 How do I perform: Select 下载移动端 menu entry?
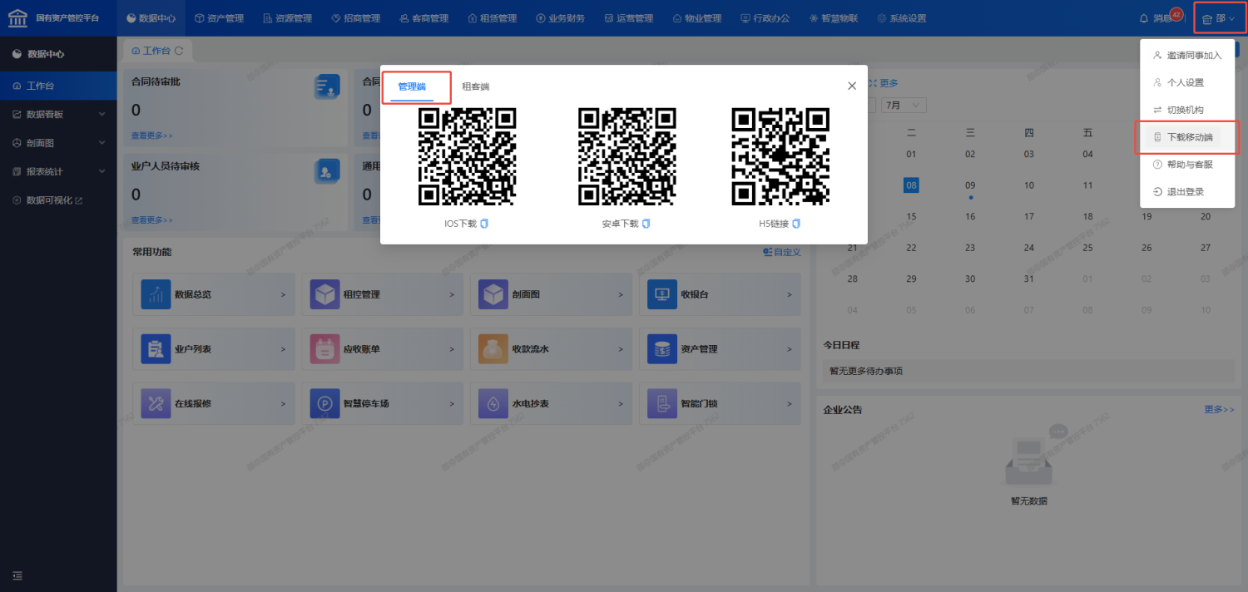click(x=1187, y=137)
